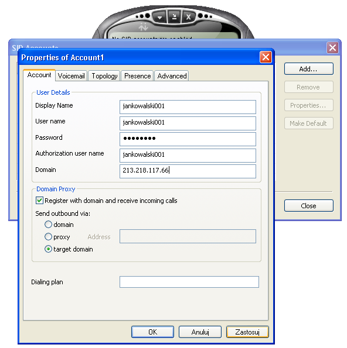347x348 pixels.
Task: Click the softphone X close icon
Action: [188, 17]
